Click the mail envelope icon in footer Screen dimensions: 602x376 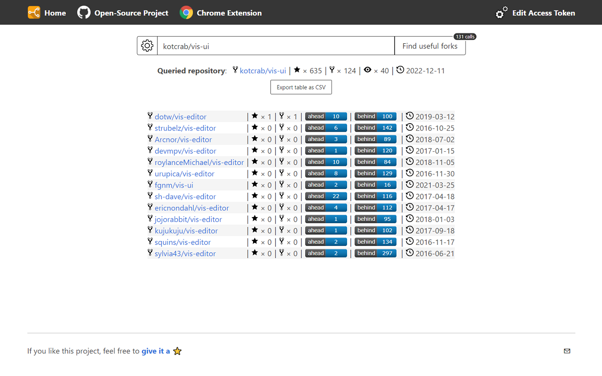567,351
